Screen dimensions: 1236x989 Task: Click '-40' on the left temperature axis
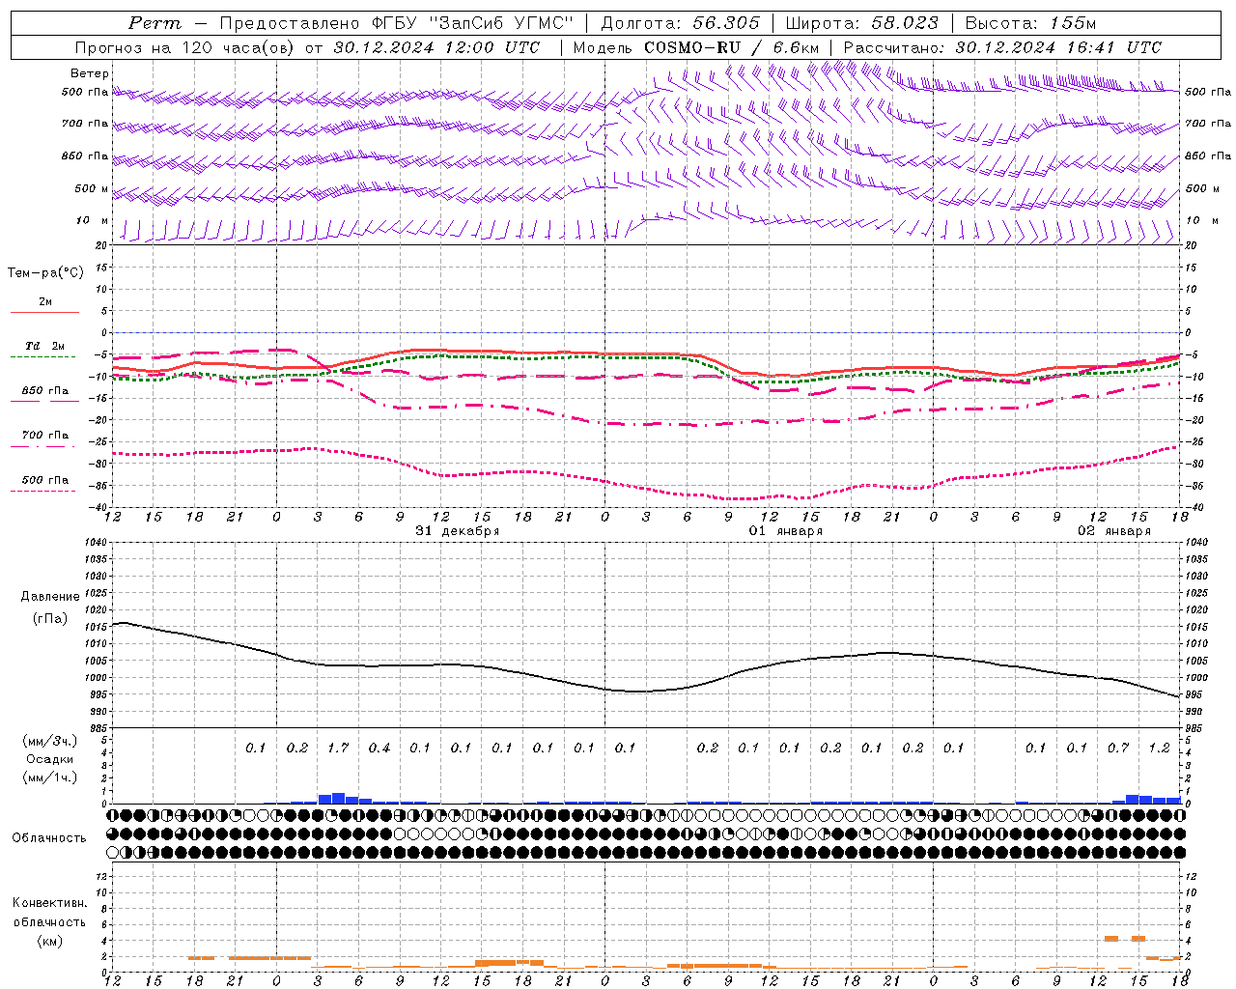(99, 507)
